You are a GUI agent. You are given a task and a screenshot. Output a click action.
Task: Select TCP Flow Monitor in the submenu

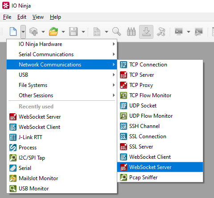tap(160, 95)
